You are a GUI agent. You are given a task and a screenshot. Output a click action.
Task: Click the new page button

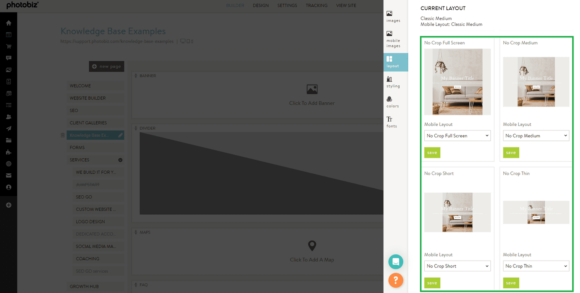coord(106,66)
